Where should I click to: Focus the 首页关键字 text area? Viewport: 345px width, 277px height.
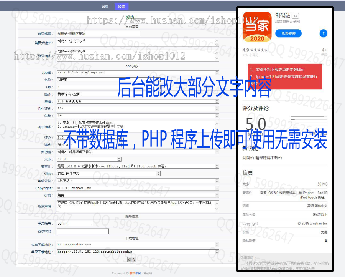click(x=138, y=43)
